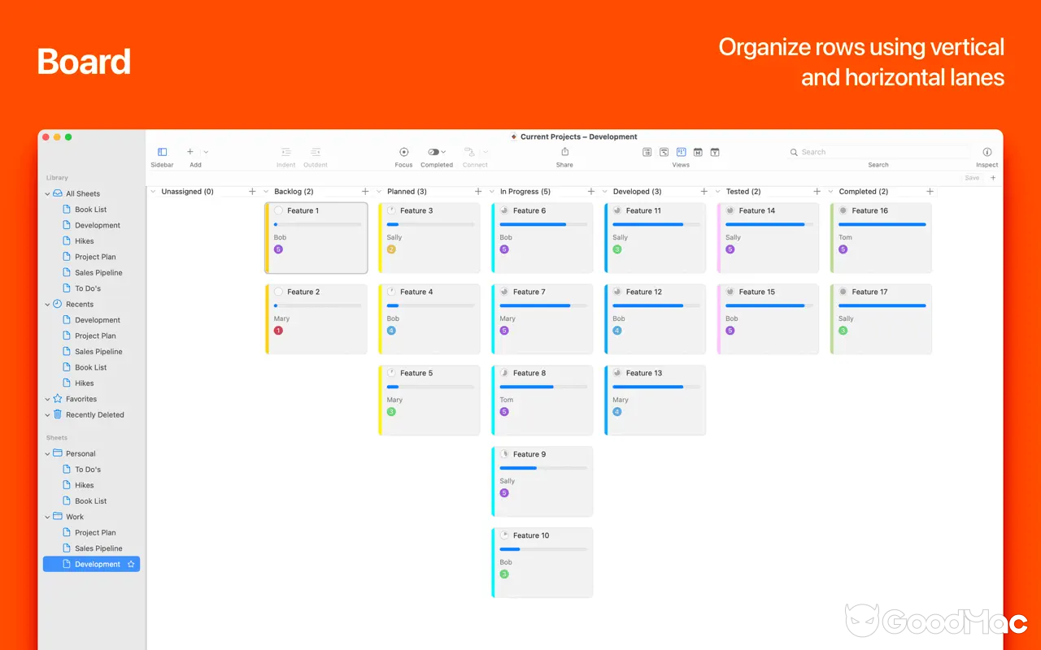The height and width of the screenshot is (650, 1041).
Task: Toggle the Sidebar panel visibility
Action: (x=162, y=152)
